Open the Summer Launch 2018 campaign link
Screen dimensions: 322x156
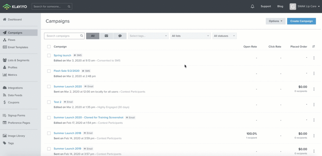point(67,133)
